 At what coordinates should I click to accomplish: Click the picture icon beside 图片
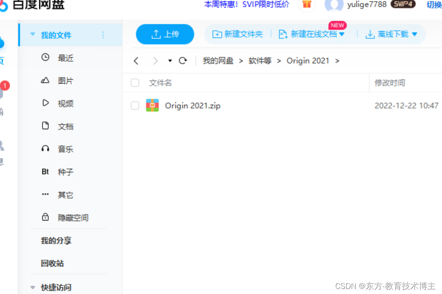click(45, 80)
